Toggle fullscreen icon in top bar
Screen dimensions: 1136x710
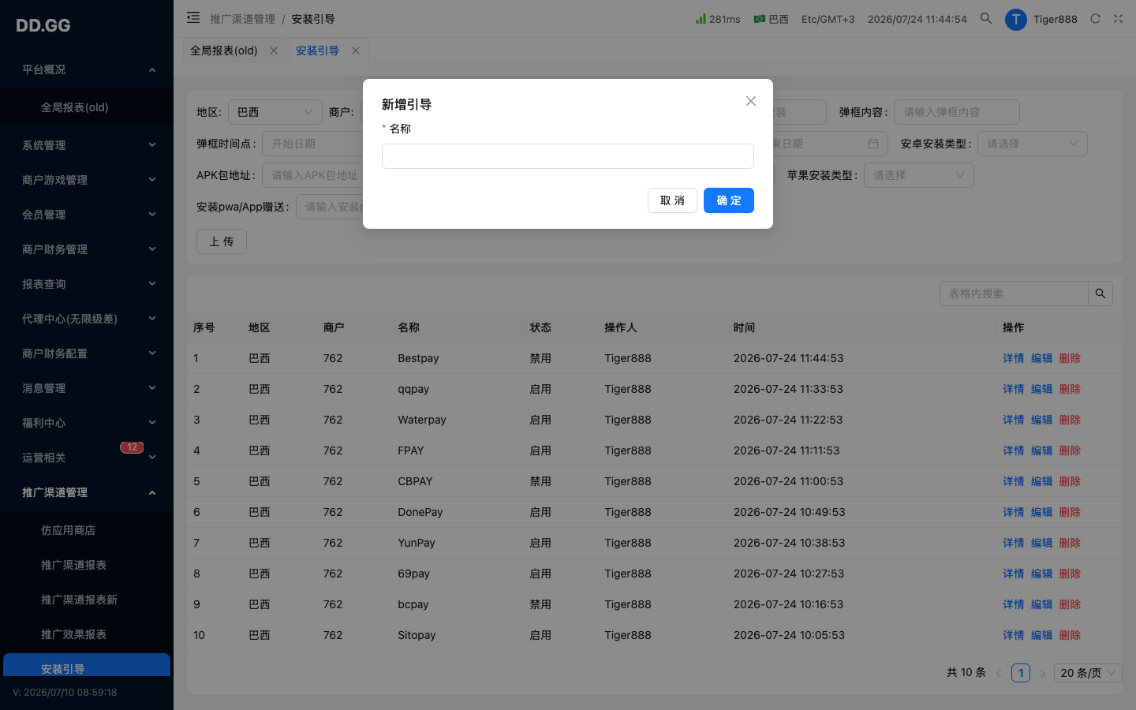tap(1118, 18)
